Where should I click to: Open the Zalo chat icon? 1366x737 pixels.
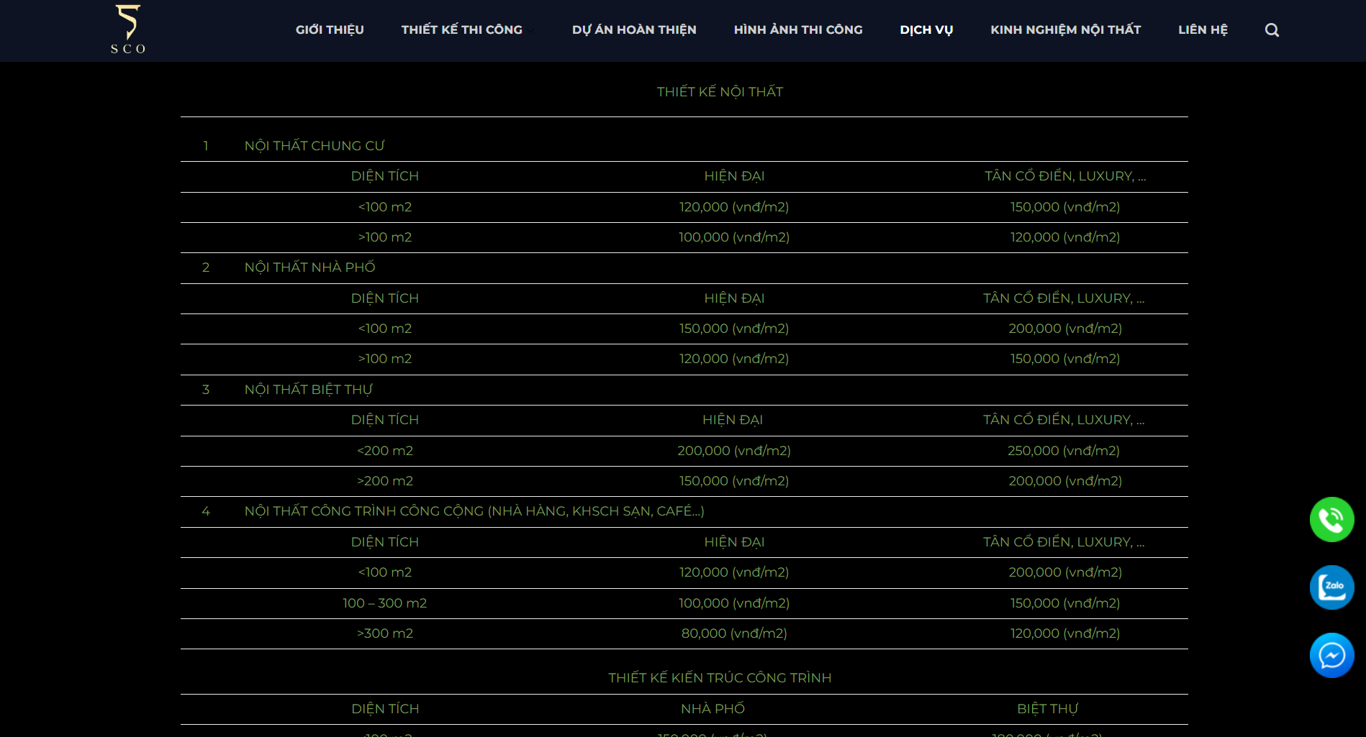click(x=1331, y=587)
